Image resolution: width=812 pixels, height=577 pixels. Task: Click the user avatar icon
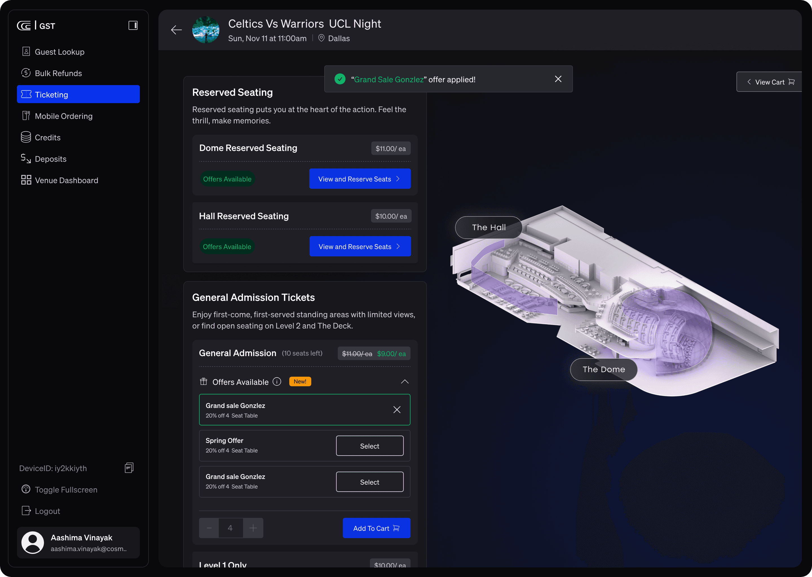pyautogui.click(x=33, y=543)
